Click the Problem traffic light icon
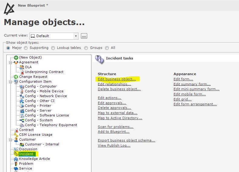Image resolution: width=239 pixels, height=172 pixels. [x=16, y=164]
